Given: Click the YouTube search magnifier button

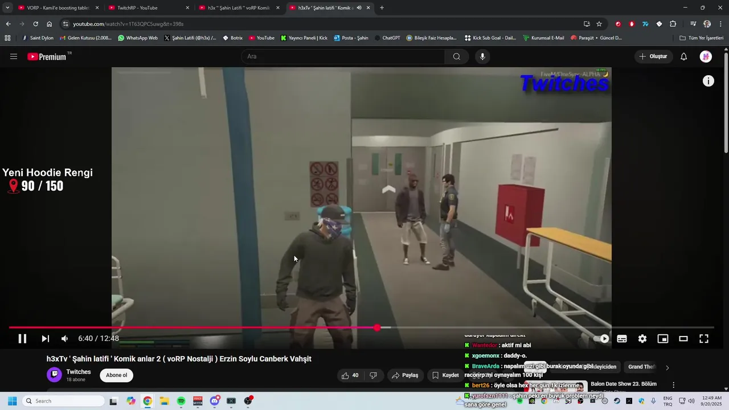Looking at the screenshot, I should (457, 56).
